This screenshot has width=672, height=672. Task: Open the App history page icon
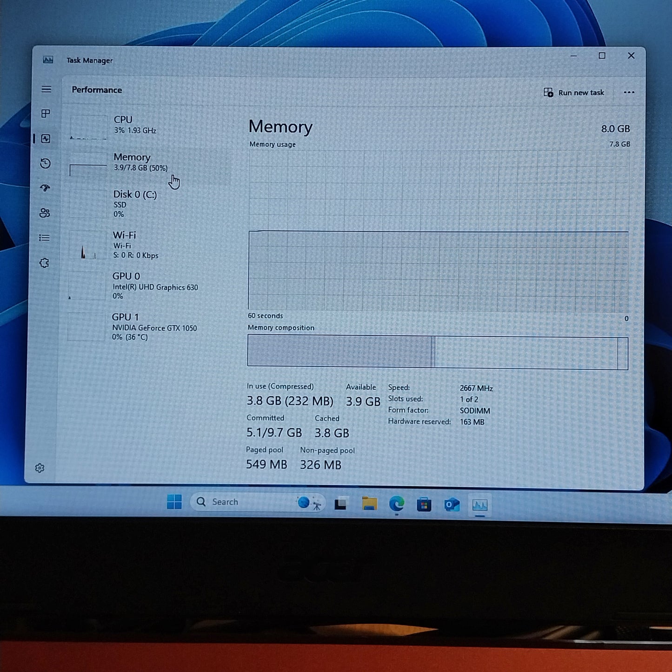45,163
